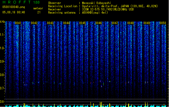Click the observer name Masayuki Kobayashi
Screen dimensions: 169x107
coord(96,3)
